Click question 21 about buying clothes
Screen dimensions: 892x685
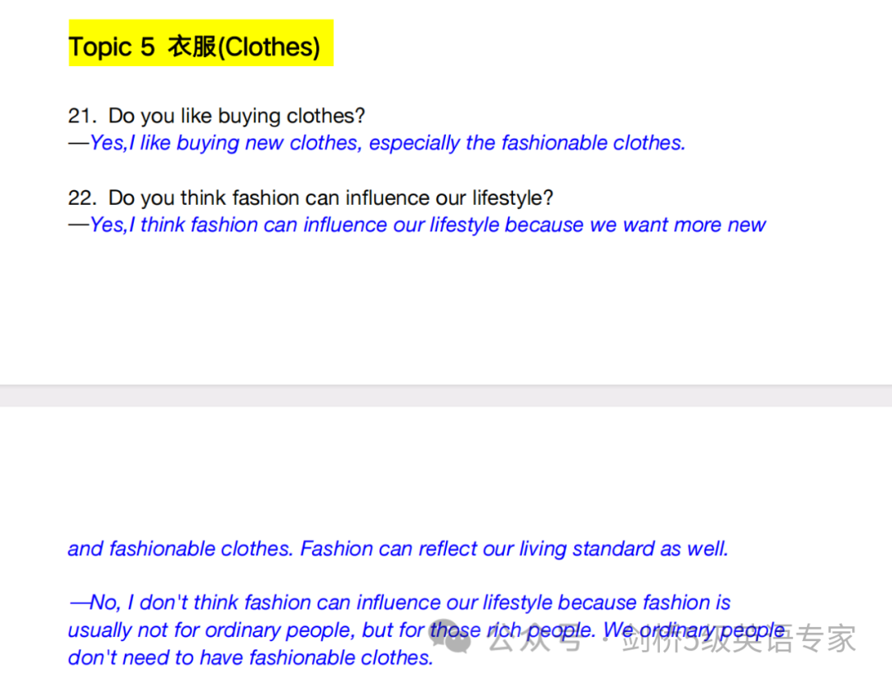pyautogui.click(x=216, y=116)
